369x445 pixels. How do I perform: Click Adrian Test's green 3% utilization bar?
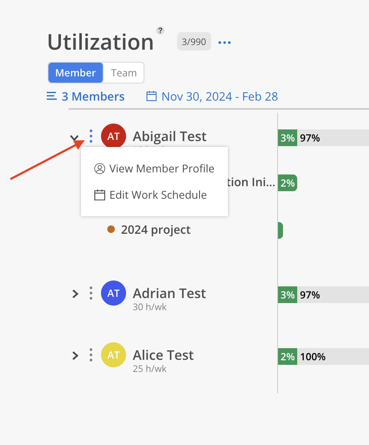pos(288,295)
